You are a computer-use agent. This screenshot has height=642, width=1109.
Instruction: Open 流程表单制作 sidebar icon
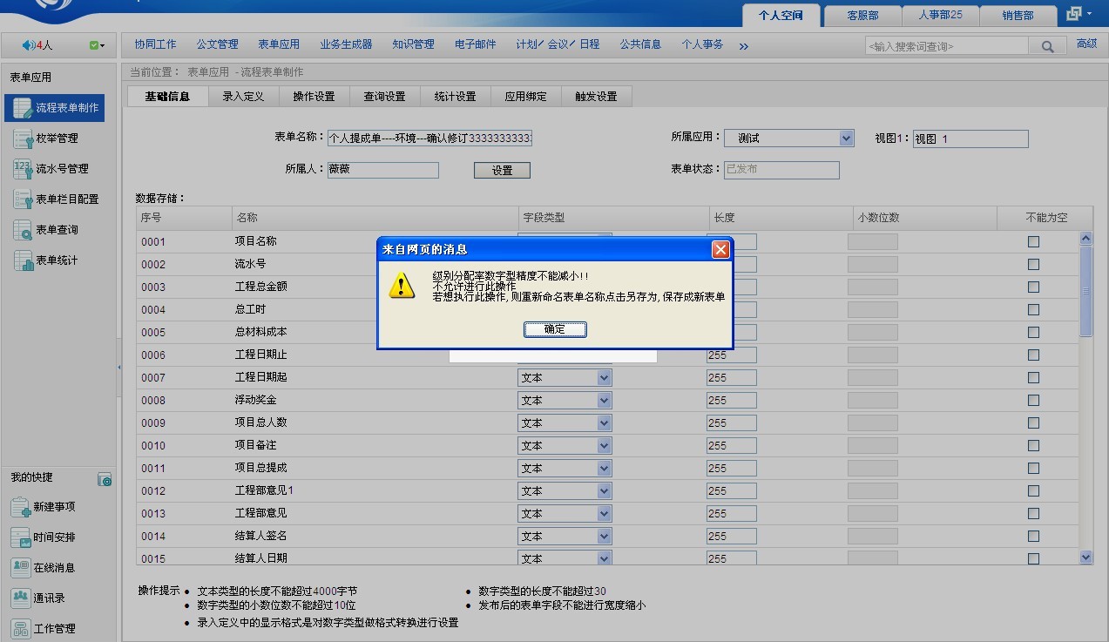(23, 108)
